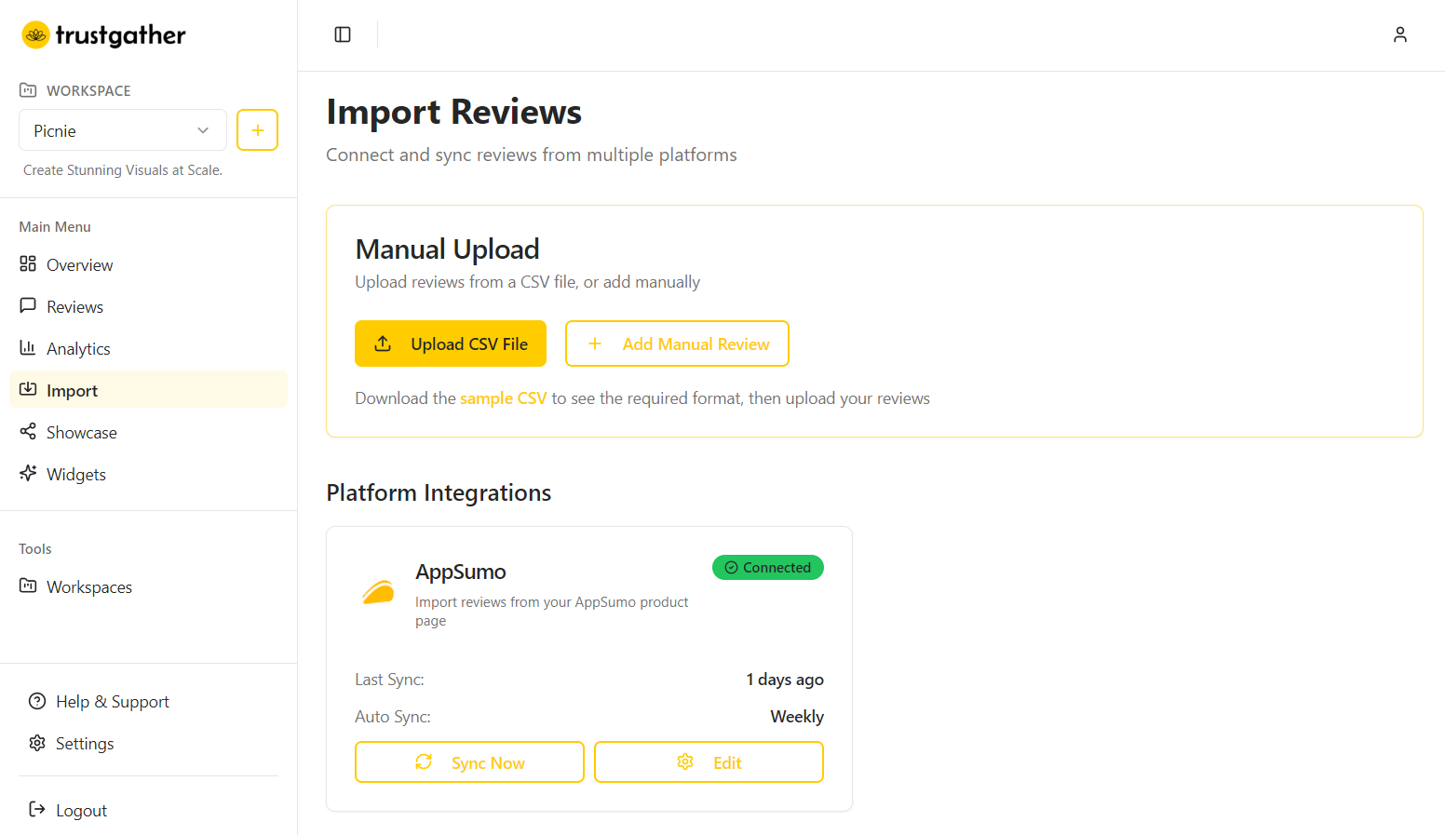1445x835 pixels.
Task: Open Settings from the sidebar menu
Action: tap(84, 743)
